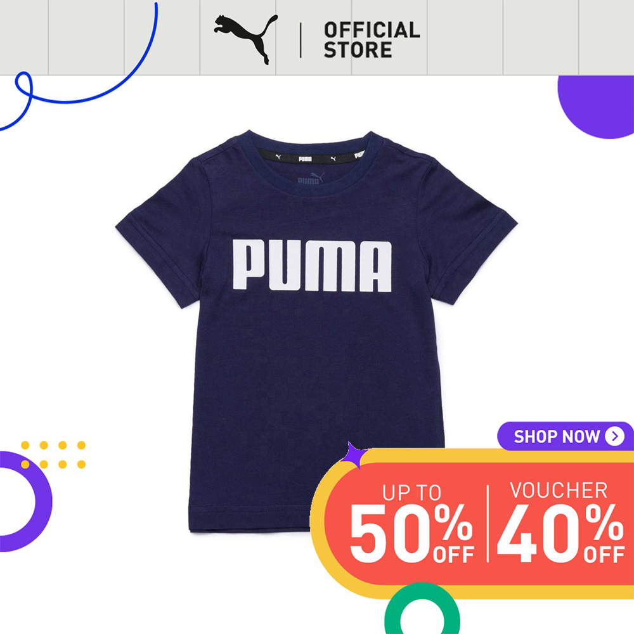Image resolution: width=634 pixels, height=634 pixels.
Task: Select the Up To 50% Off offer
Action: pos(411,523)
